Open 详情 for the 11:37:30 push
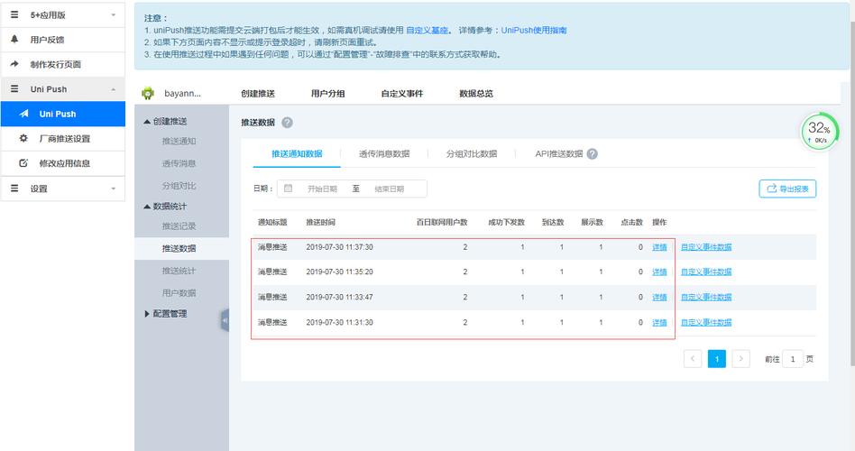855x451 pixels. [x=660, y=247]
